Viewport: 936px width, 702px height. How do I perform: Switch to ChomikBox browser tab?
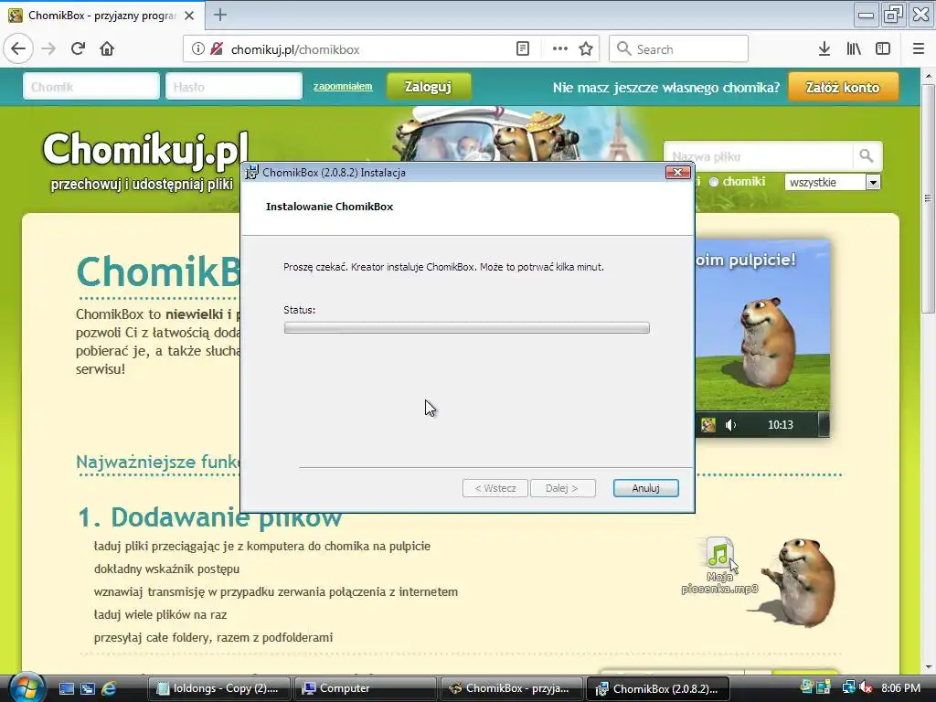(102, 16)
